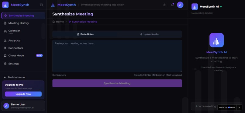Click the home icon in the breadcrumb
The width and height of the screenshot is (245, 113).
click(x=53, y=22)
